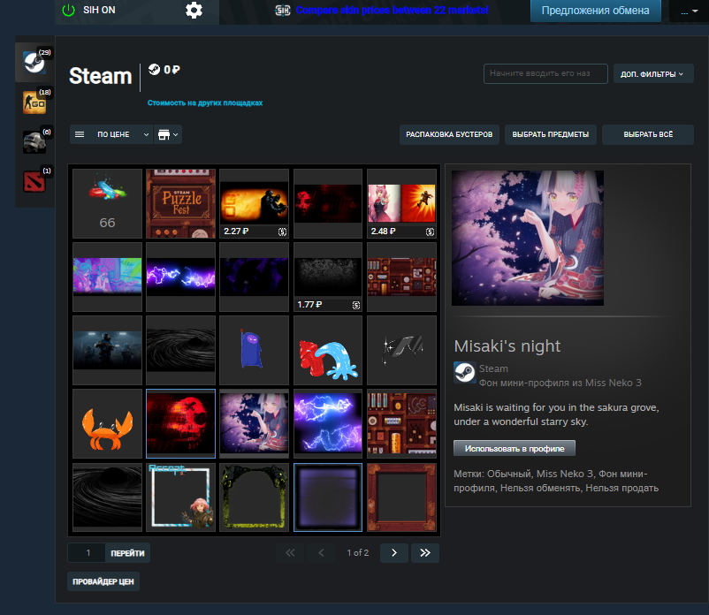This screenshot has width=709, height=615.
Task: Click ВЫБРАТЬ ВСЁ button
Action: point(648,134)
